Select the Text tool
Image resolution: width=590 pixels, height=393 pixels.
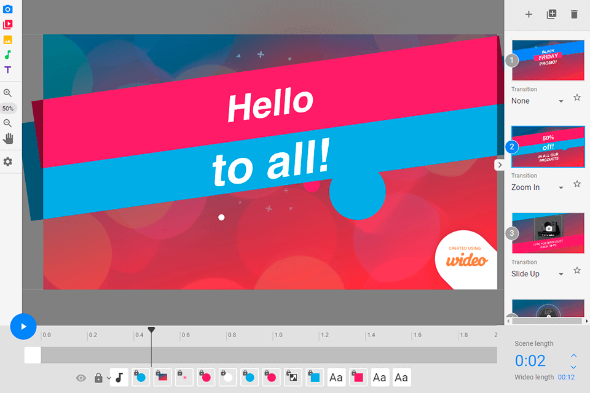point(8,69)
